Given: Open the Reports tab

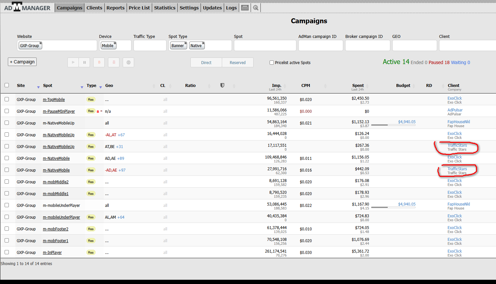Looking at the screenshot, I should (115, 8).
